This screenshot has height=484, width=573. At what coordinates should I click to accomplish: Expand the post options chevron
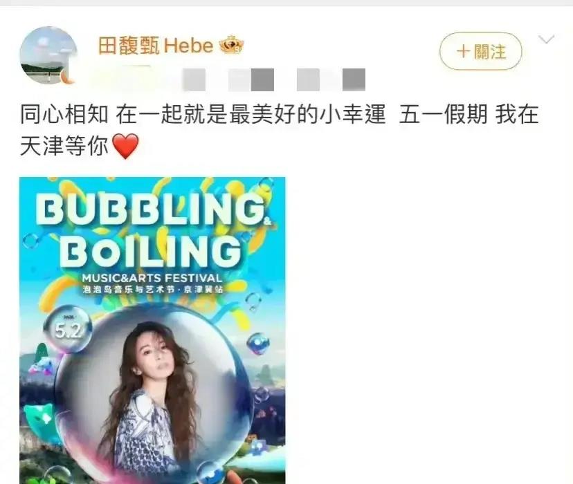click(547, 39)
